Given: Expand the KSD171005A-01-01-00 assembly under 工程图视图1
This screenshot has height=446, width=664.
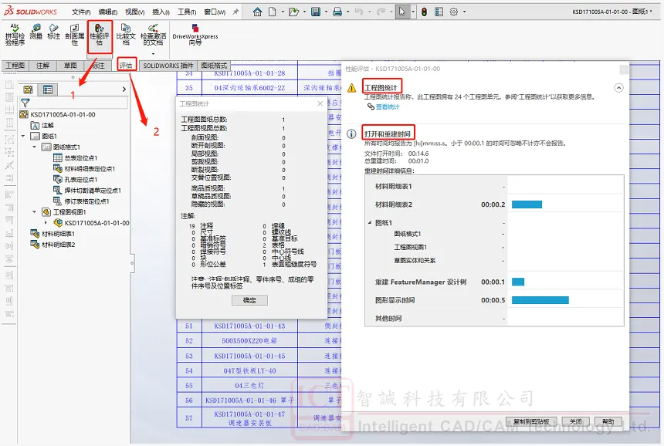Looking at the screenshot, I should coord(46,222).
